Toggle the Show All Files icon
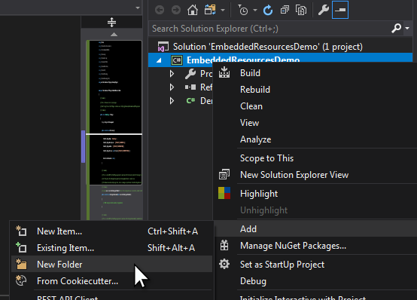This screenshot has width=417, height=300. pyautogui.click(x=301, y=10)
